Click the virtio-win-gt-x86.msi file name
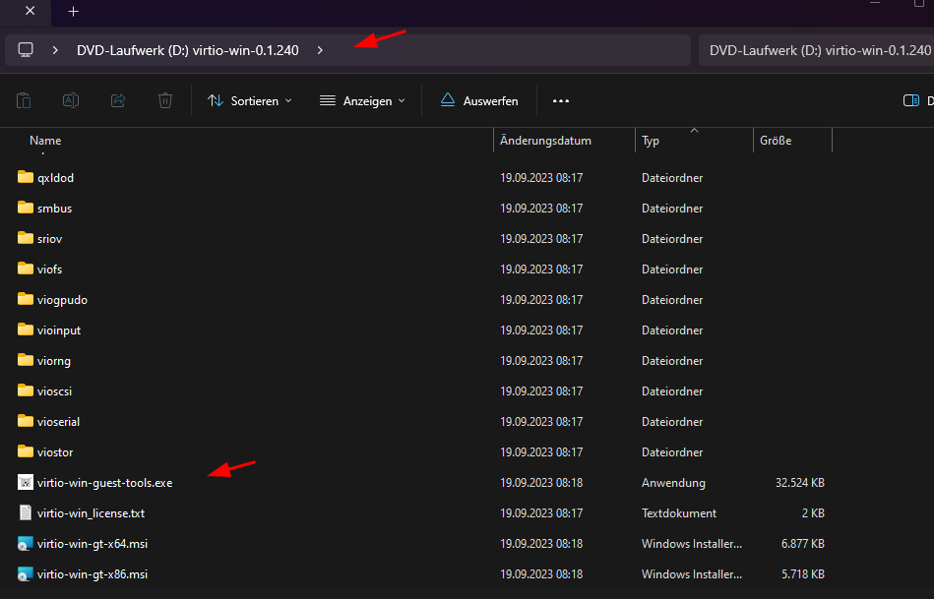Image resolution: width=934 pixels, height=599 pixels. pyautogui.click(x=93, y=574)
